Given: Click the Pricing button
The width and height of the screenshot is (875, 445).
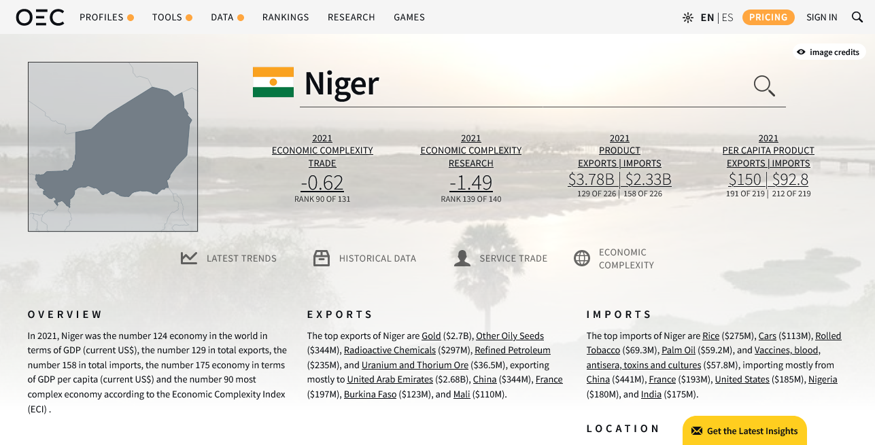Looking at the screenshot, I should coord(768,18).
